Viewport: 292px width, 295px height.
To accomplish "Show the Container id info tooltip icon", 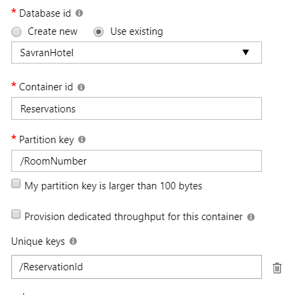I will [81, 87].
